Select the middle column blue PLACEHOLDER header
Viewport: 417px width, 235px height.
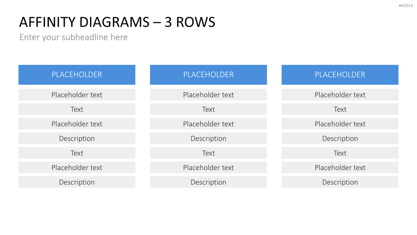(x=208, y=75)
